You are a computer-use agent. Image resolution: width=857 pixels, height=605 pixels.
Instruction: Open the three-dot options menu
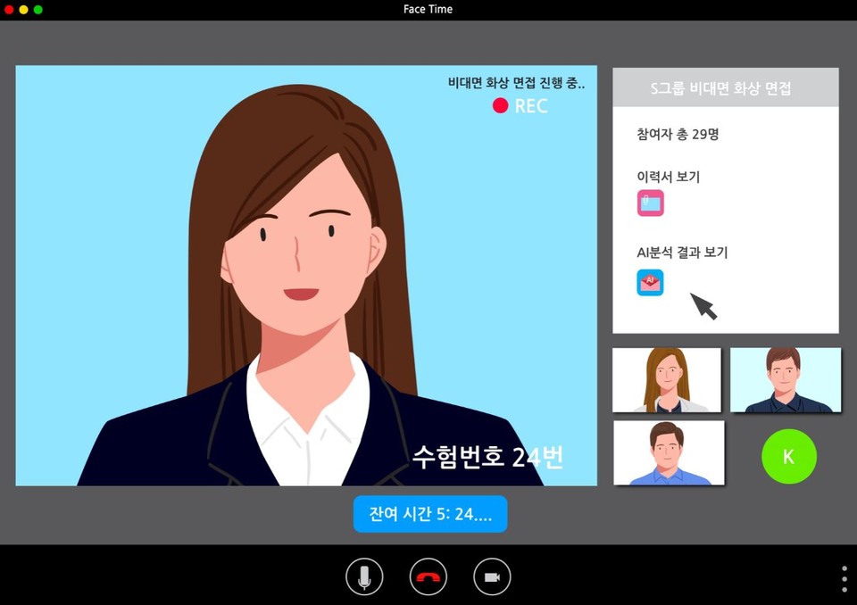click(x=843, y=576)
